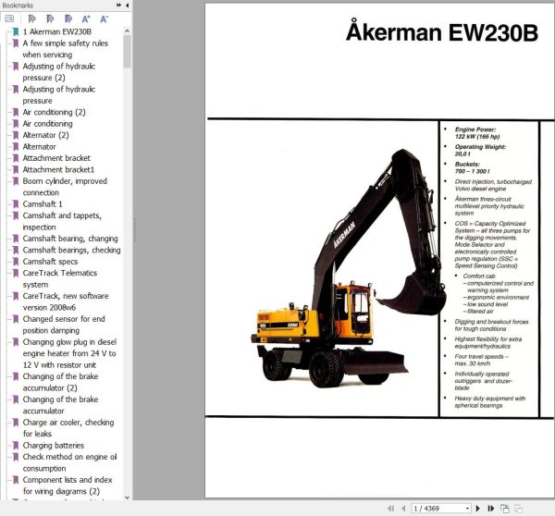Screen dimensions: 555x516
Task: Select 'Camshaft and tappets, inspection' bookmark
Action: point(62,221)
